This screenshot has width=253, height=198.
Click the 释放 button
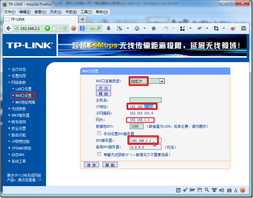click(x=103, y=93)
